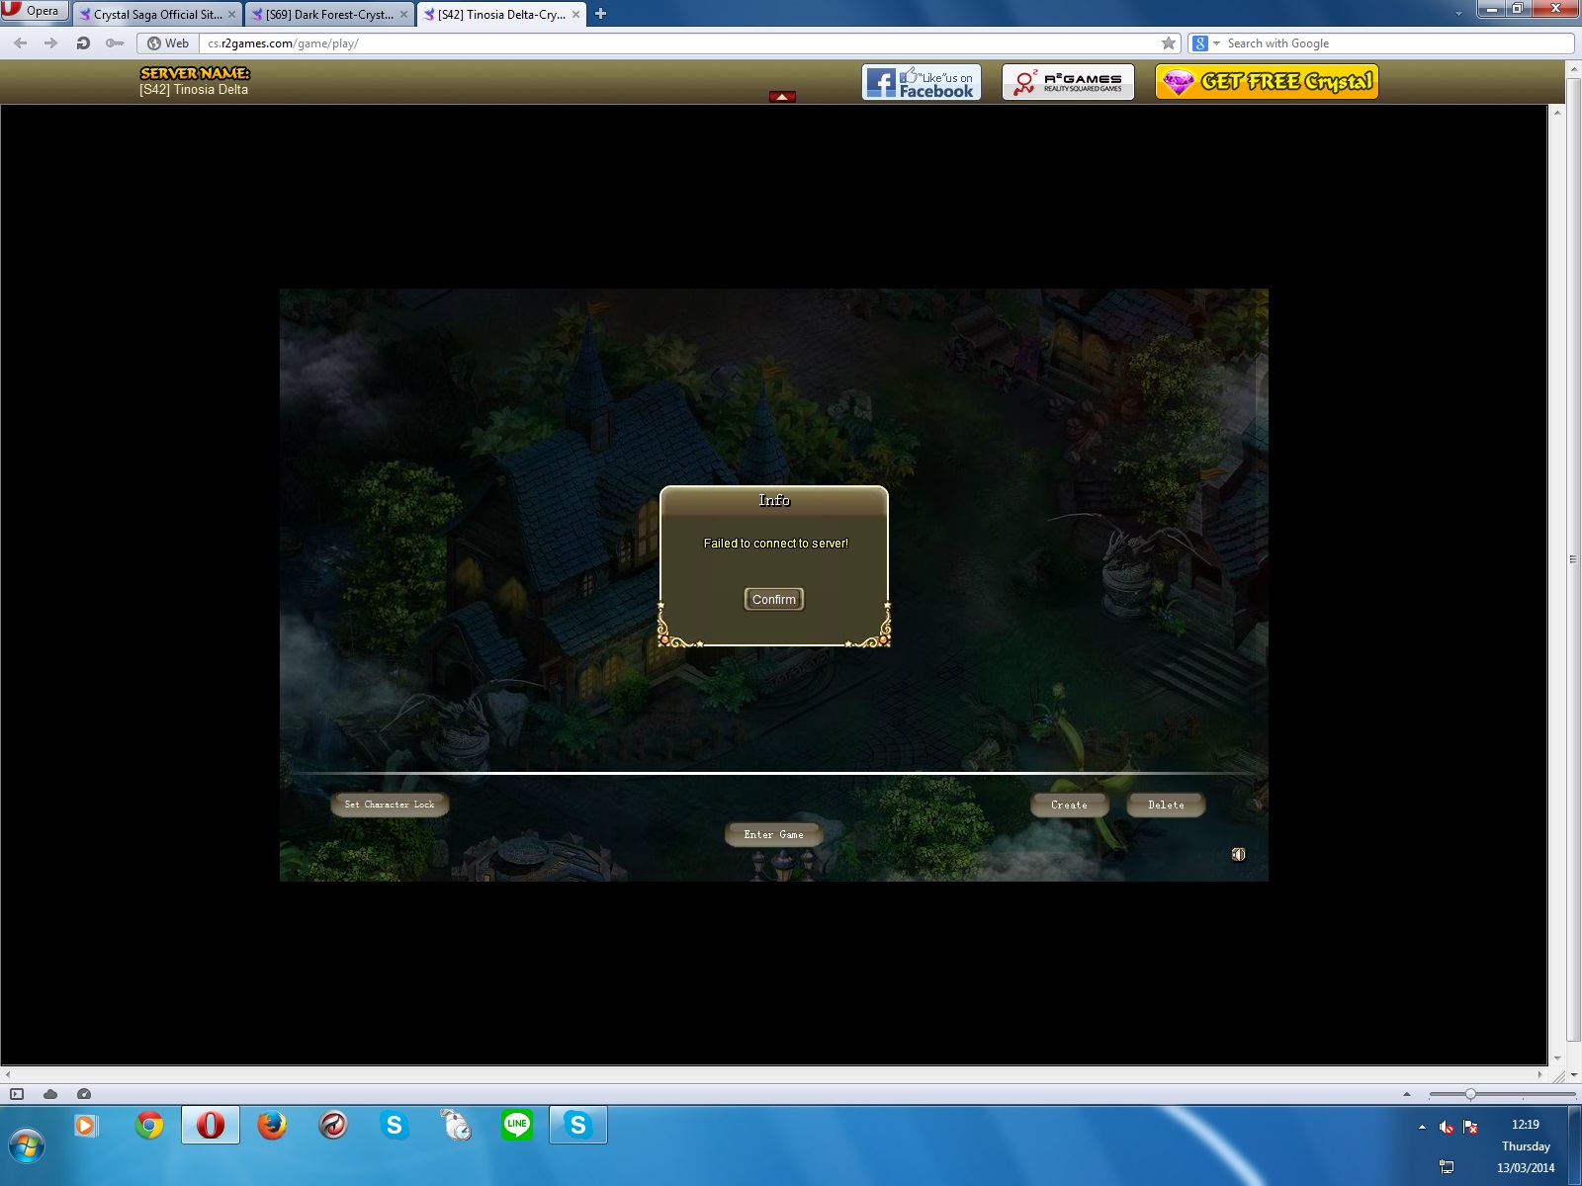1582x1186 pixels.
Task: Click the R2Games logo banner
Action: click(1068, 82)
